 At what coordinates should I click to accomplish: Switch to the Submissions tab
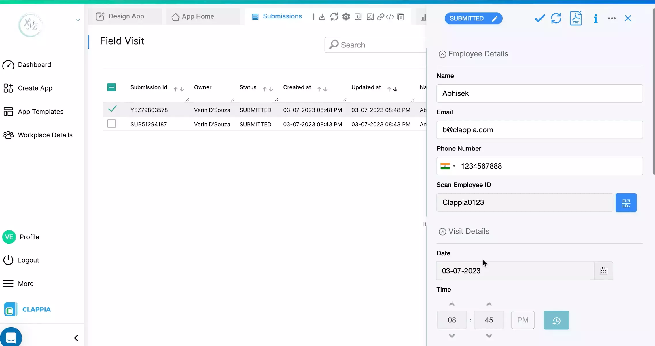(x=276, y=16)
